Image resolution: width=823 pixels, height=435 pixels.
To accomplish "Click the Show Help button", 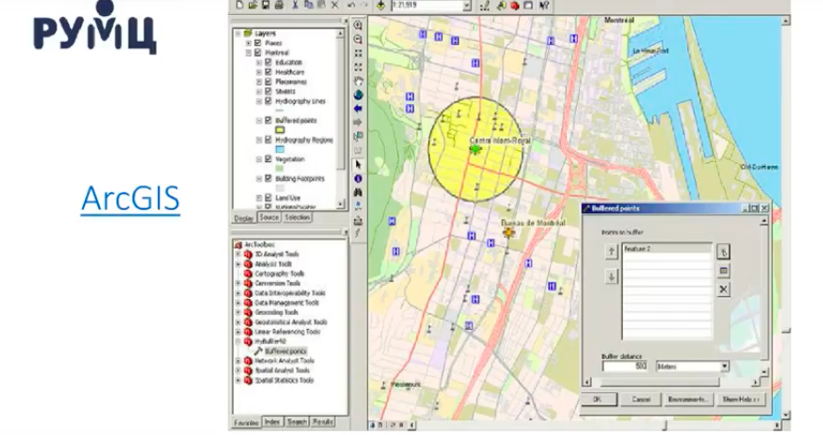I will [741, 400].
